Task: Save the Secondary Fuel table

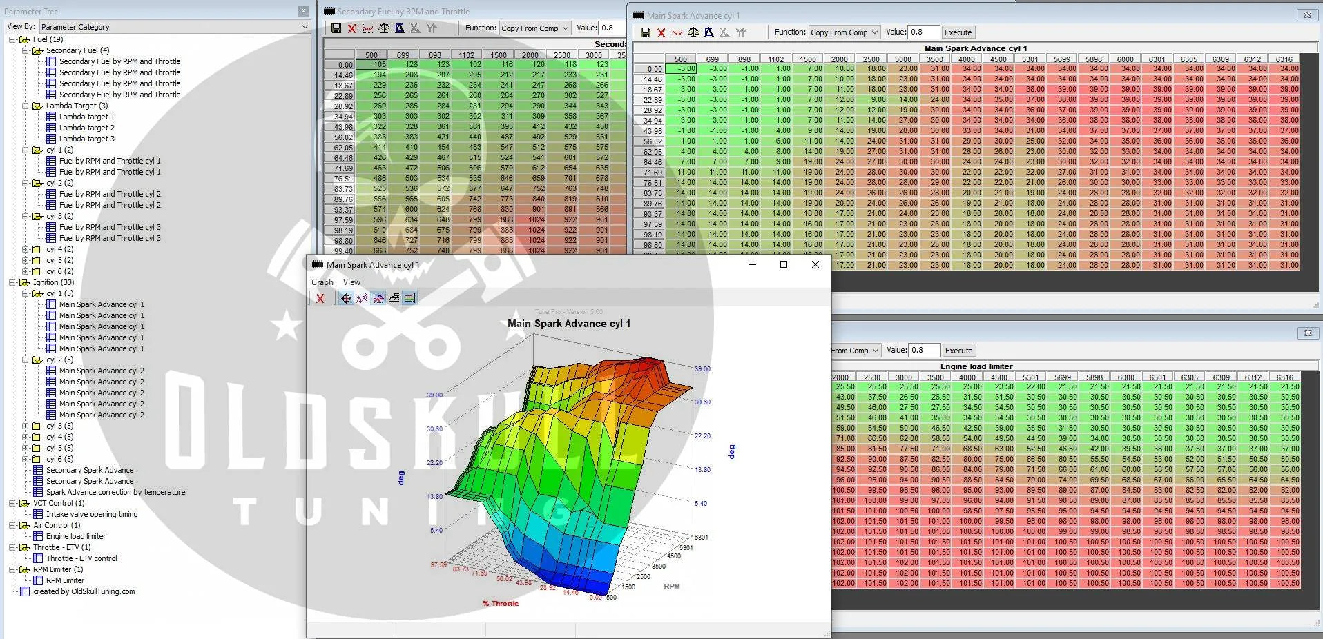Action: [x=336, y=28]
